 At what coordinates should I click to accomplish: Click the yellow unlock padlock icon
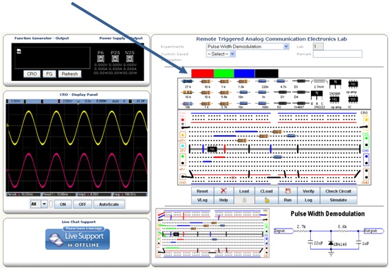(x=266, y=200)
